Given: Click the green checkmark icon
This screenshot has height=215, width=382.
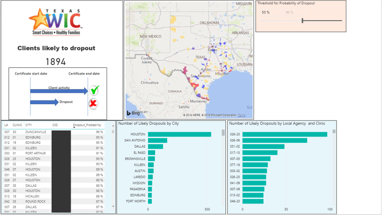Looking at the screenshot, I should click(94, 90).
